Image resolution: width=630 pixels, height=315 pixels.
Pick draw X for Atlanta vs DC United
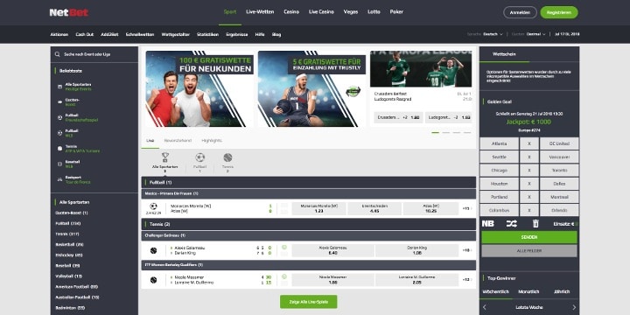(x=529, y=143)
